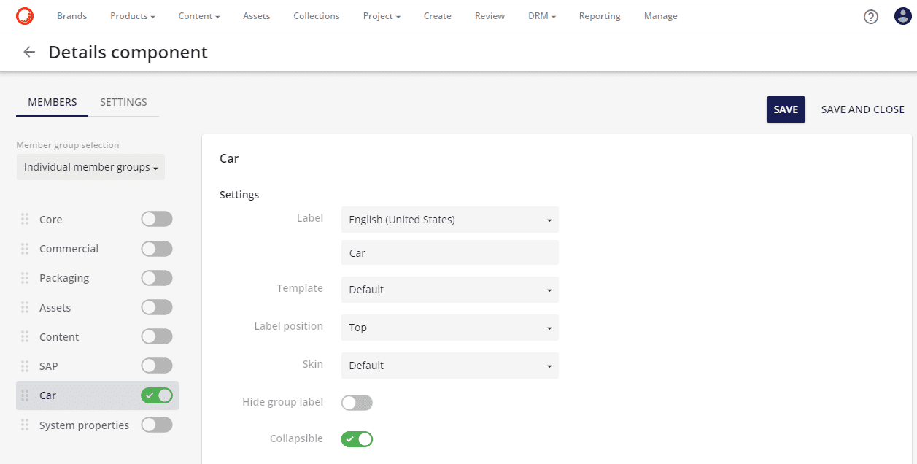Enable the Content member group toggle
917x464 pixels.
[x=157, y=336]
